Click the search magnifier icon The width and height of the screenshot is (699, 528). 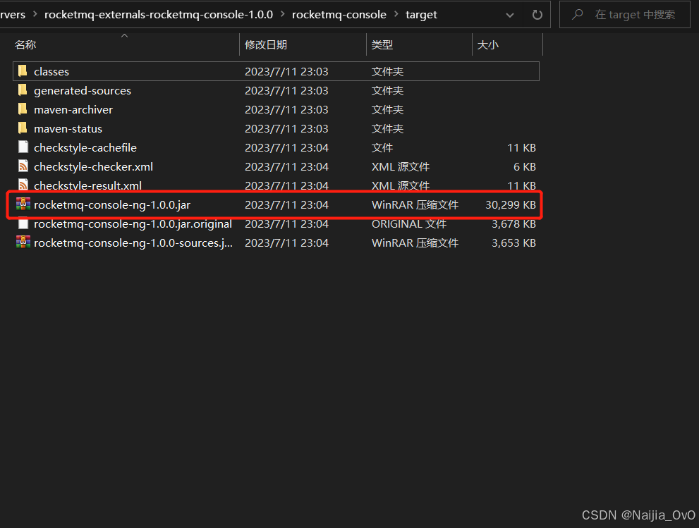pyautogui.click(x=577, y=15)
